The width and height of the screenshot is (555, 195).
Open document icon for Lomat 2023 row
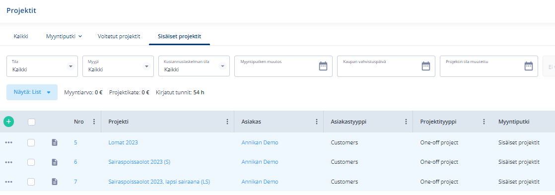click(54, 142)
